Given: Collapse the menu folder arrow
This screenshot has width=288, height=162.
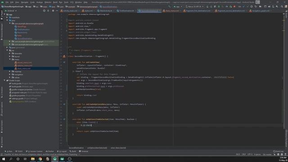Looking at the screenshot, I should pos(10,59).
